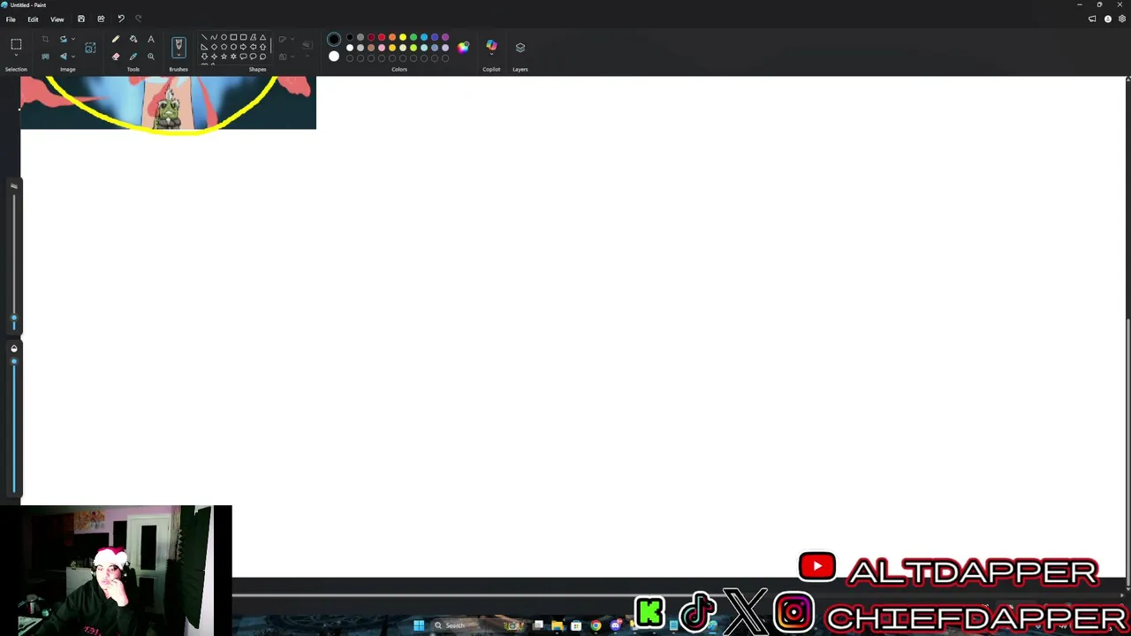Select the Text tool
Screen dimensions: 1131x636
(151, 39)
